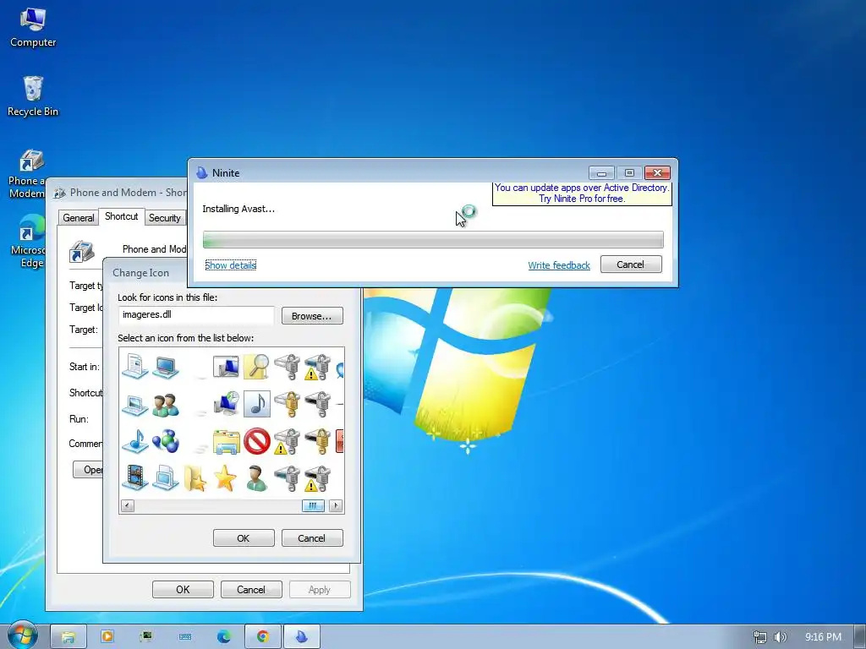Image resolution: width=866 pixels, height=649 pixels.
Task: Select the highlighted music note icon
Action: 256,403
